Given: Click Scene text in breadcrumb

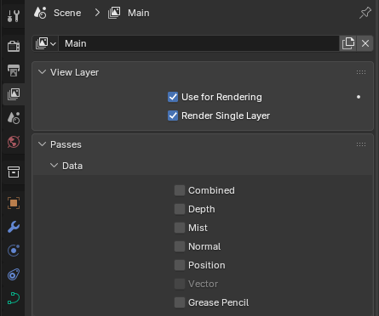Looking at the screenshot, I should (x=67, y=13).
